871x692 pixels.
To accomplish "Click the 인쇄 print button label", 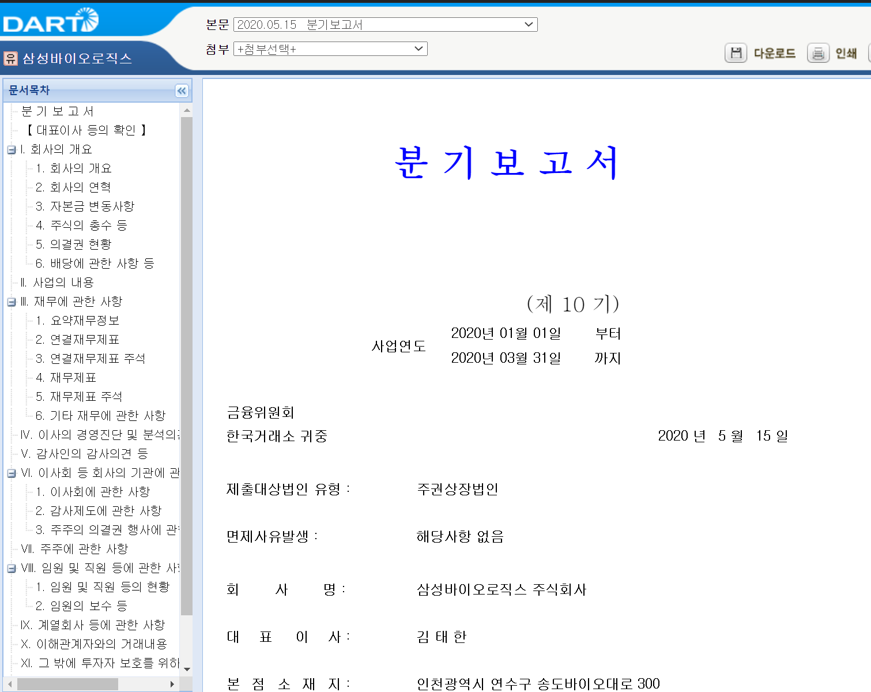I will click(846, 54).
